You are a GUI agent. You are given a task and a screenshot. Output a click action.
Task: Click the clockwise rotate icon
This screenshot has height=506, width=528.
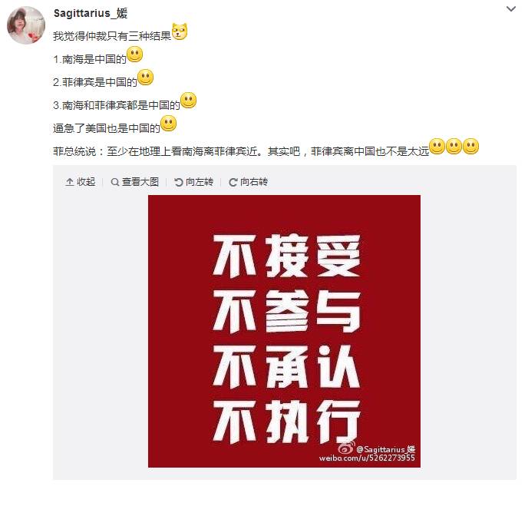pos(233,182)
